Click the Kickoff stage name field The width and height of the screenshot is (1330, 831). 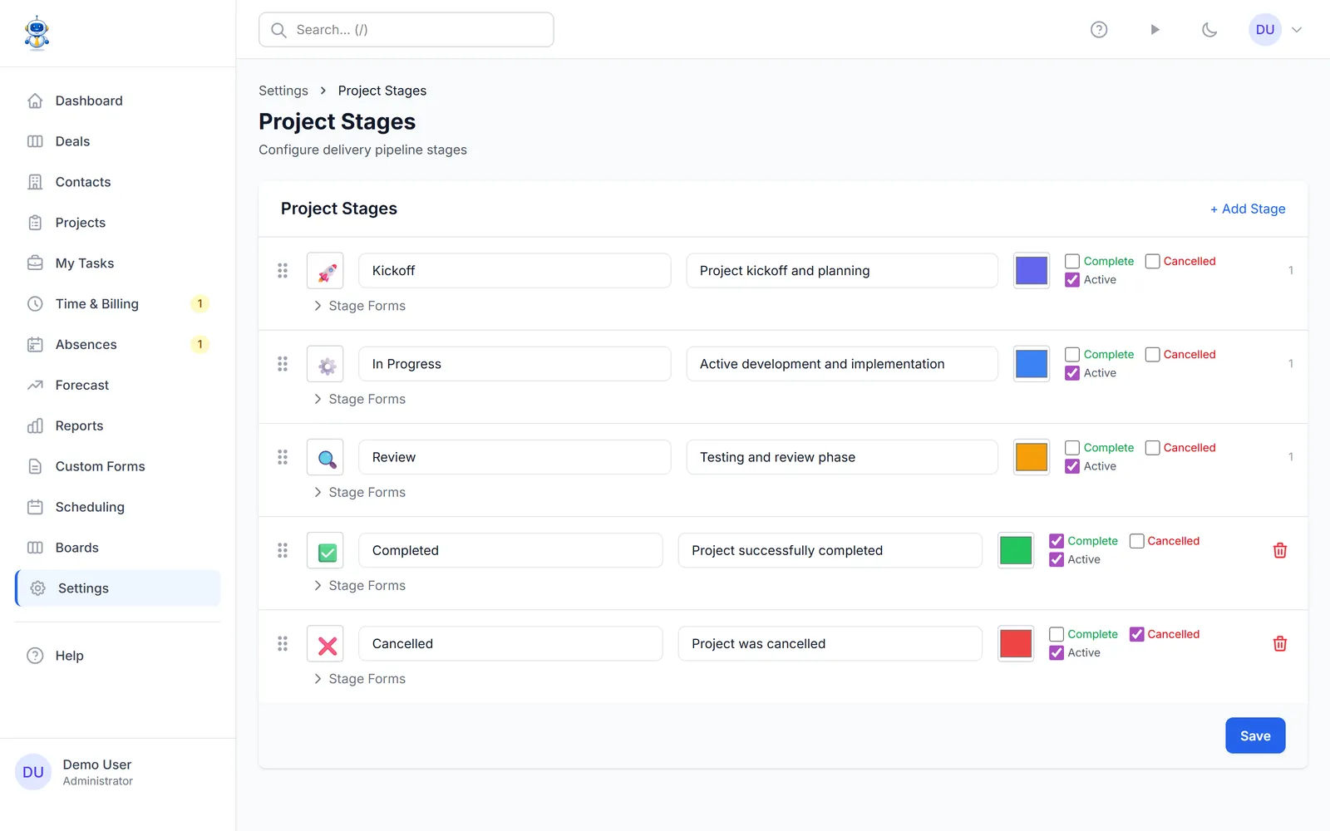pyautogui.click(x=515, y=271)
